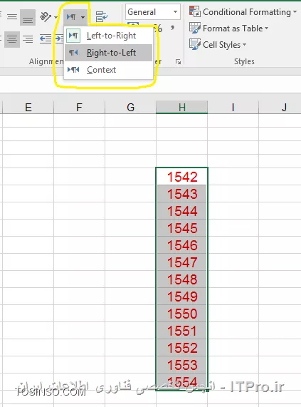Select the cell containing 1550

coord(182,314)
